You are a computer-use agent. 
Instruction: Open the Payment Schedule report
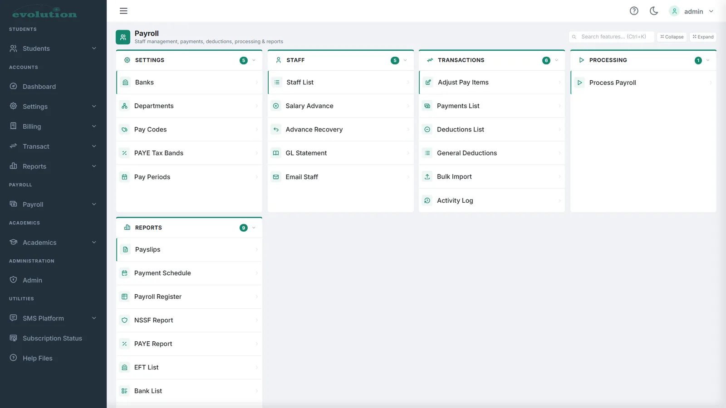tap(189, 273)
